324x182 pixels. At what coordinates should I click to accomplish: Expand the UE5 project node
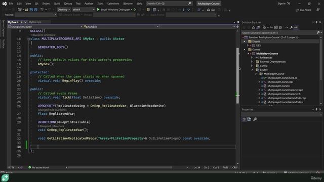(x=248, y=45)
